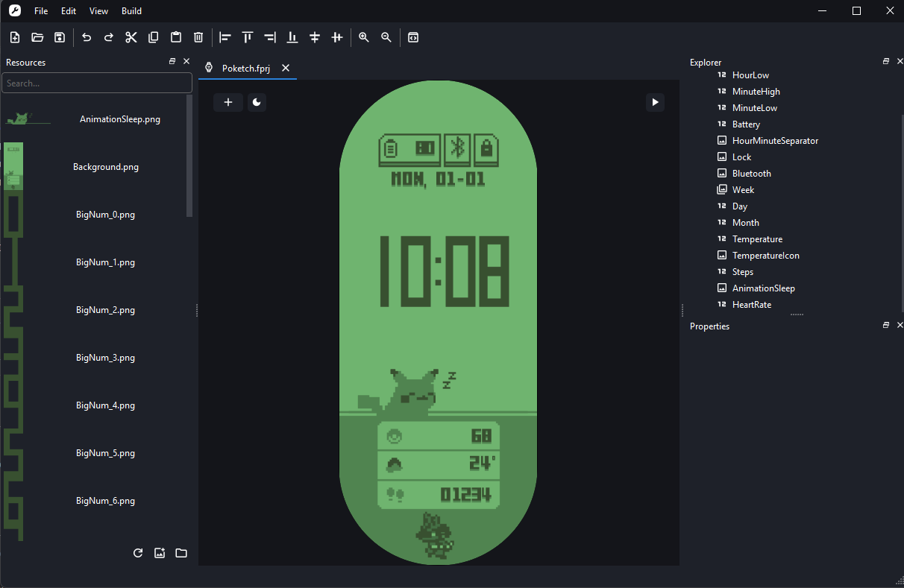Viewport: 904px width, 588px height.
Task: Select Lock in Explorer
Action: (x=741, y=157)
